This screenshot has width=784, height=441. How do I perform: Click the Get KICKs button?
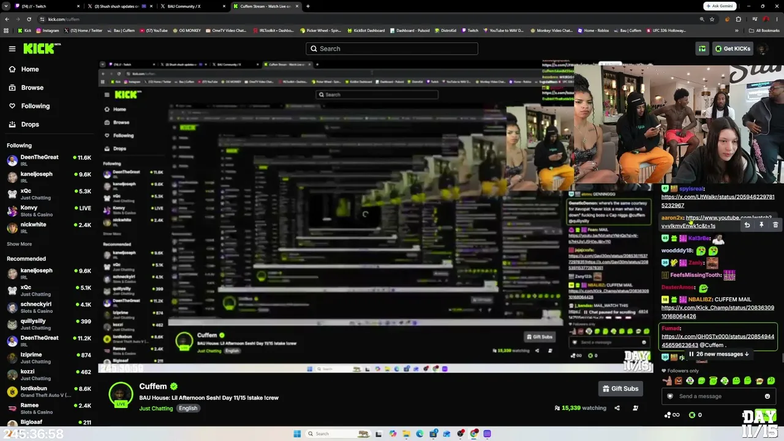click(x=732, y=48)
